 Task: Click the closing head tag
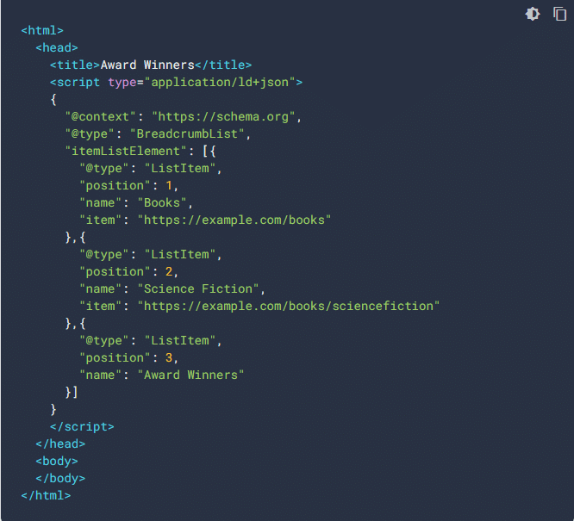(x=60, y=443)
